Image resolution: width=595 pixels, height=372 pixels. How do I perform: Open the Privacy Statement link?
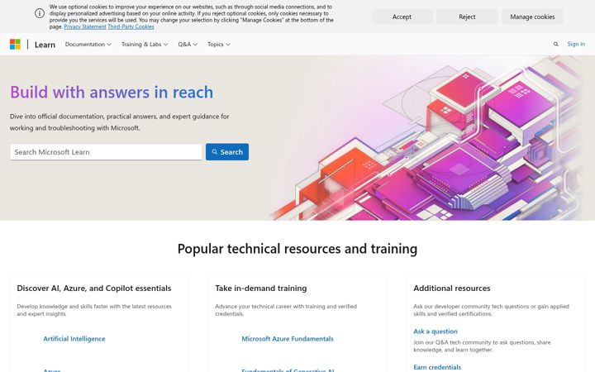(85, 27)
